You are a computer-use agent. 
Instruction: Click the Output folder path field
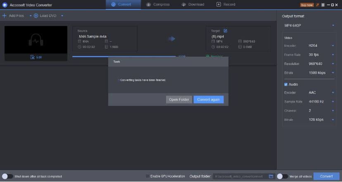[x=240, y=176]
